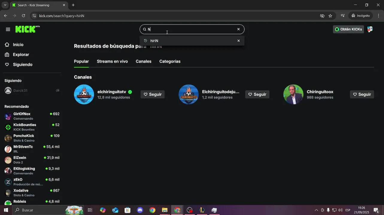Viewport: 384px width, 215px height.
Task: Open Chiringuitoox channel avatar
Action: click(x=293, y=94)
